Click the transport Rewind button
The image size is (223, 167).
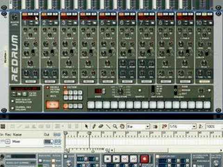(125, 159)
